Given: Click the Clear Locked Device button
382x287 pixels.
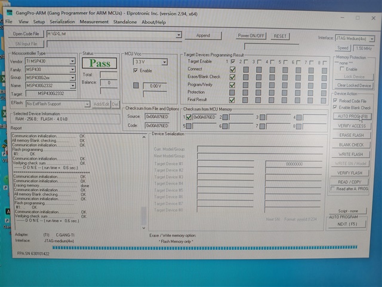Looking at the screenshot, I should click(354, 86).
